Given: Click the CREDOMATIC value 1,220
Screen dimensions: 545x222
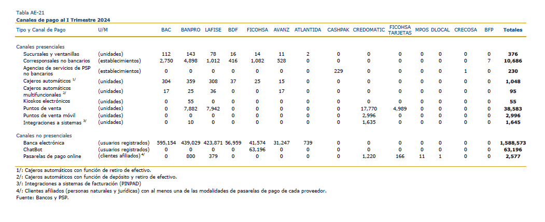Looking at the screenshot, I should click(369, 156).
